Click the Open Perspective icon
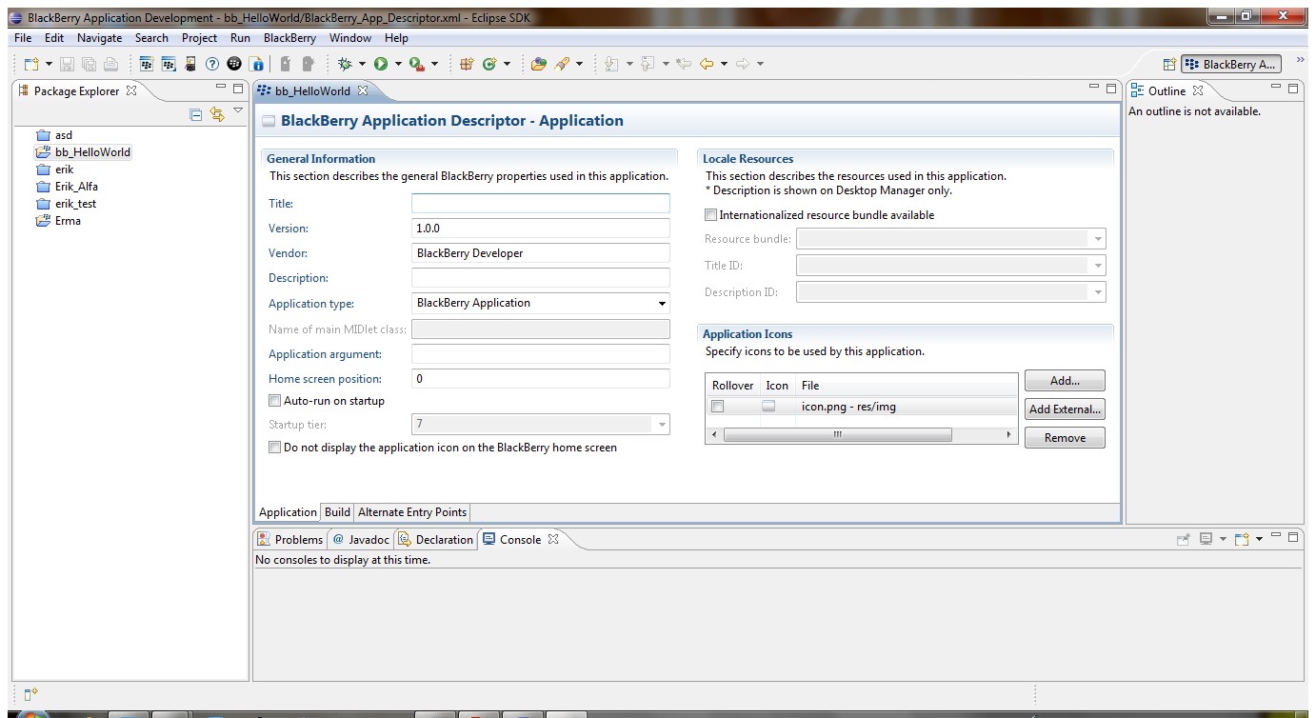This screenshot has height=718, width=1316. 1169,64
